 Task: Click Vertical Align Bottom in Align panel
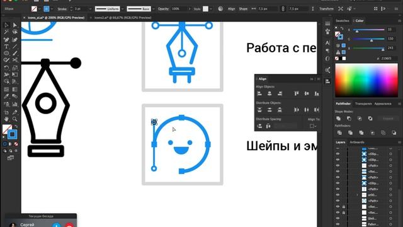[317, 94]
